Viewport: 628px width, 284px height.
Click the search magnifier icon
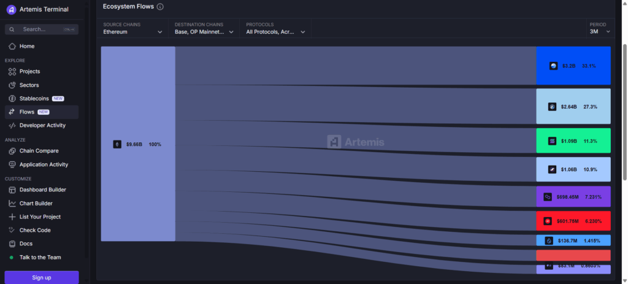pyautogui.click(x=12, y=29)
